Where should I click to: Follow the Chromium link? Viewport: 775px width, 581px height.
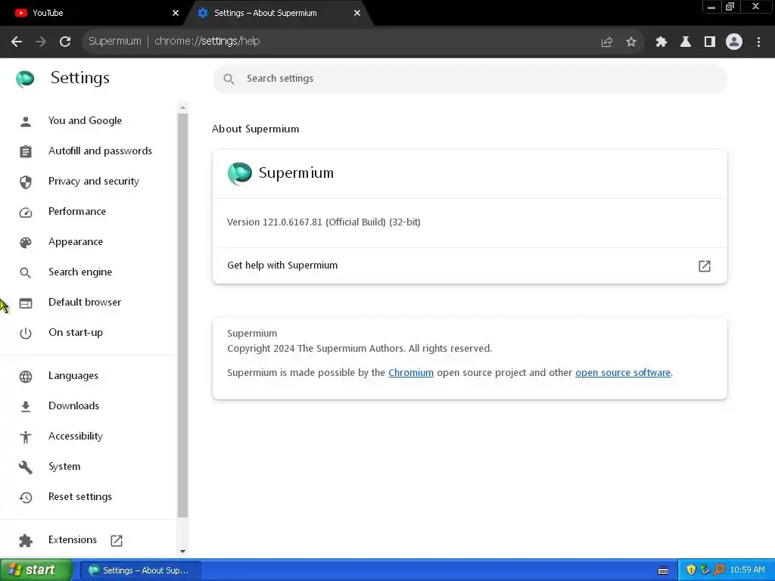[x=411, y=372]
